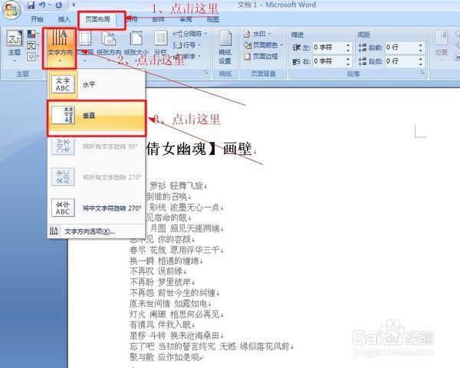Open theme effects icon

coord(31,56)
